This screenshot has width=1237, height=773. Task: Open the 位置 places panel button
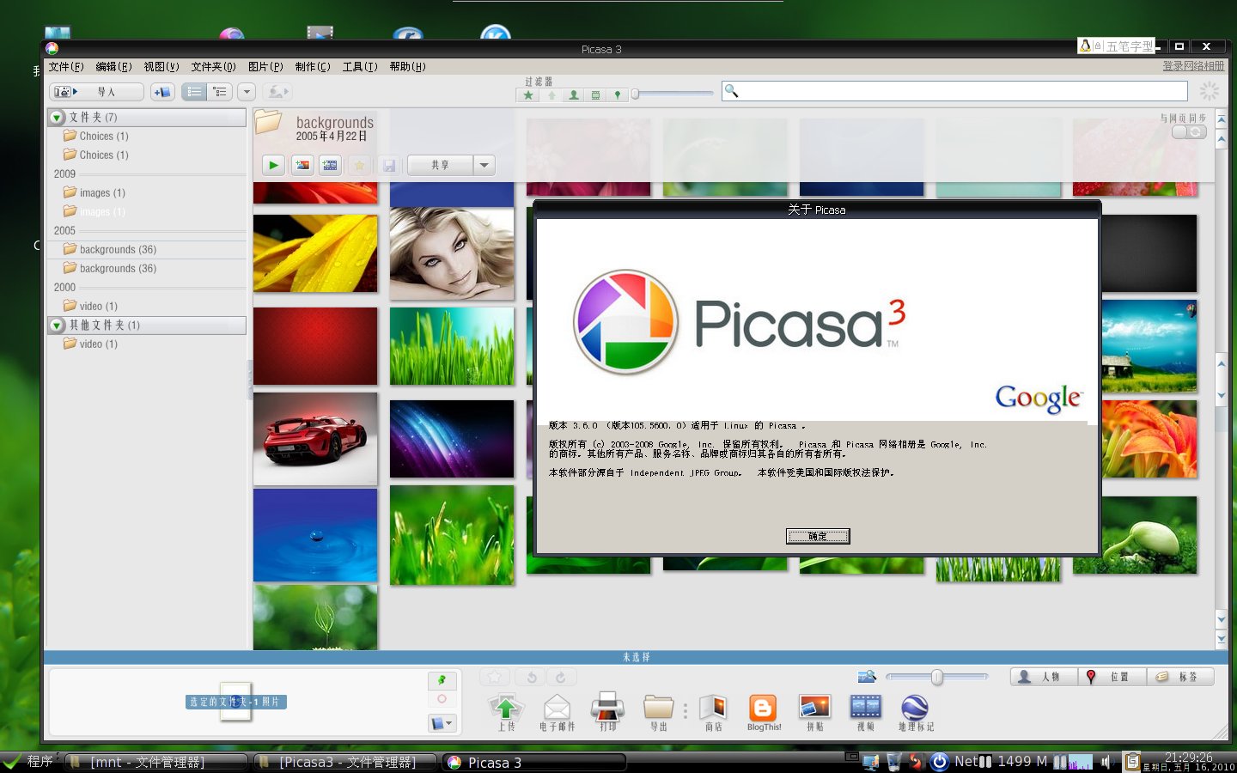tap(1112, 677)
